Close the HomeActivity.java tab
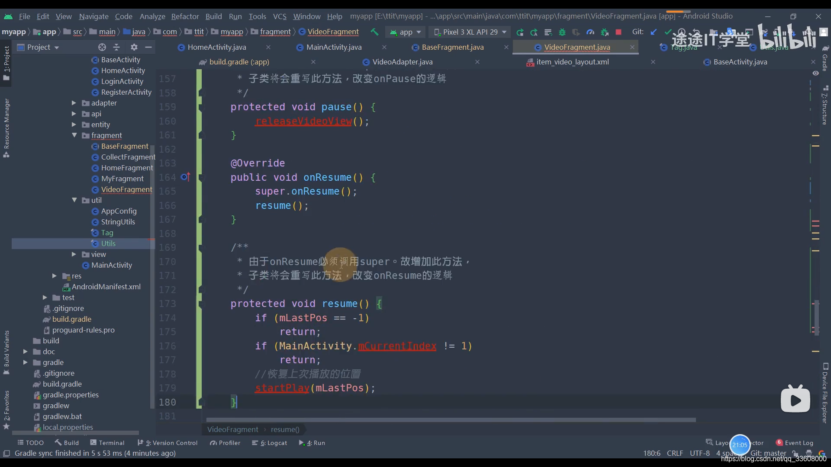Image resolution: width=831 pixels, height=467 pixels. (268, 47)
